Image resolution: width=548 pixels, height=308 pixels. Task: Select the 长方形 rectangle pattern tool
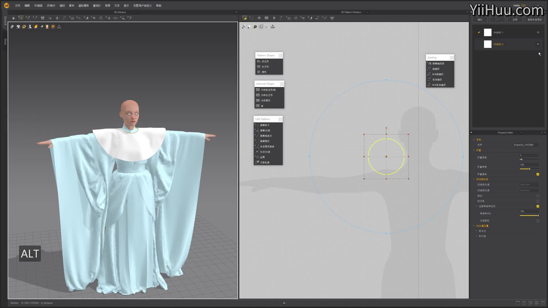click(265, 67)
